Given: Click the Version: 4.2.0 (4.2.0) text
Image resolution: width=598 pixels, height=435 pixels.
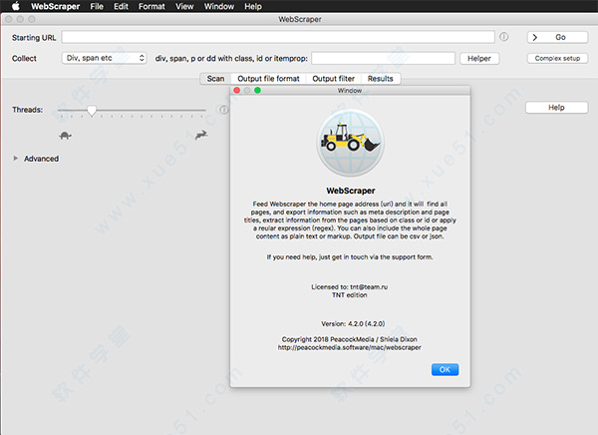Looking at the screenshot, I should (353, 324).
